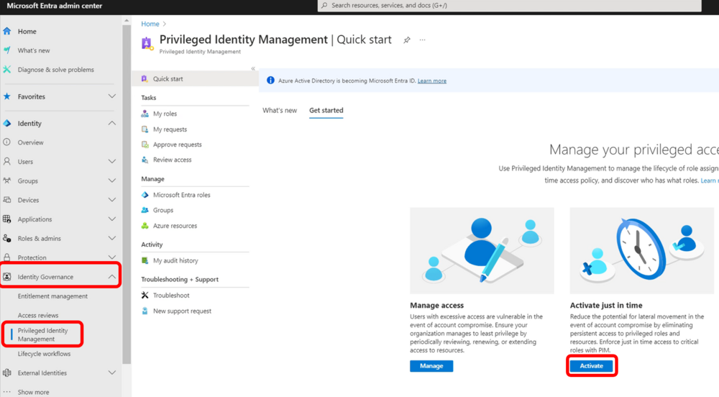Click the 'Troubleshoot' label

(x=171, y=295)
